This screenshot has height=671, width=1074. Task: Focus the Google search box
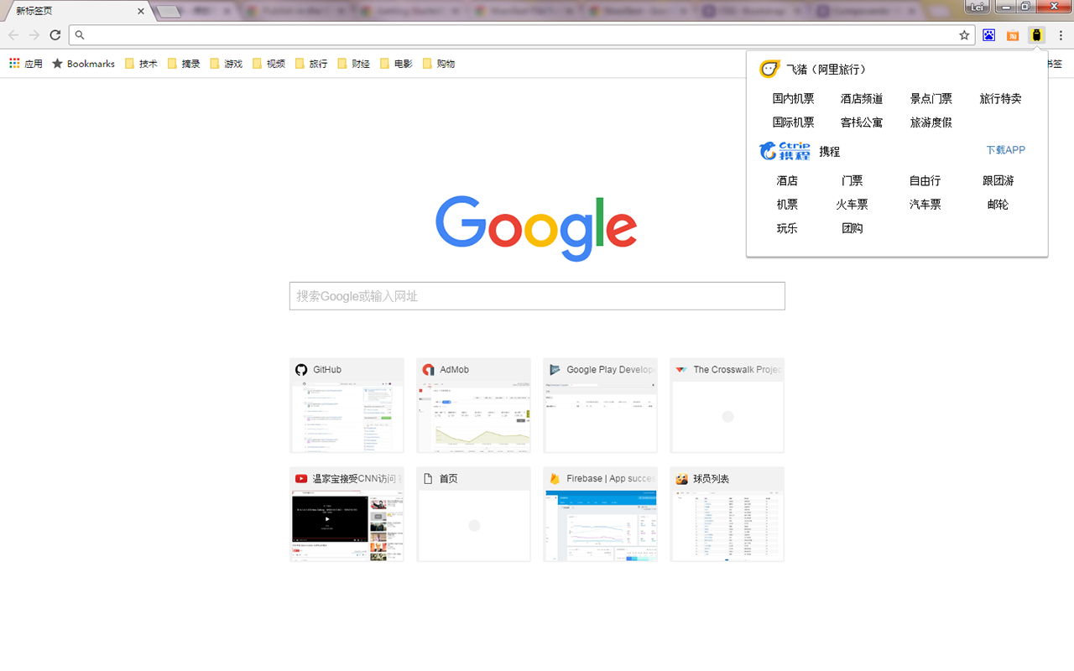click(537, 296)
